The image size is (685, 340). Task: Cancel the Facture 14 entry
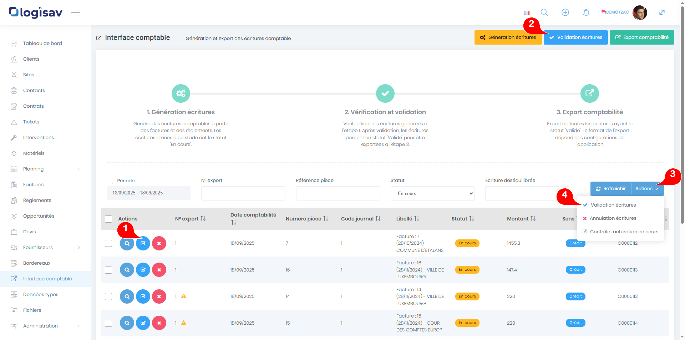click(x=159, y=296)
